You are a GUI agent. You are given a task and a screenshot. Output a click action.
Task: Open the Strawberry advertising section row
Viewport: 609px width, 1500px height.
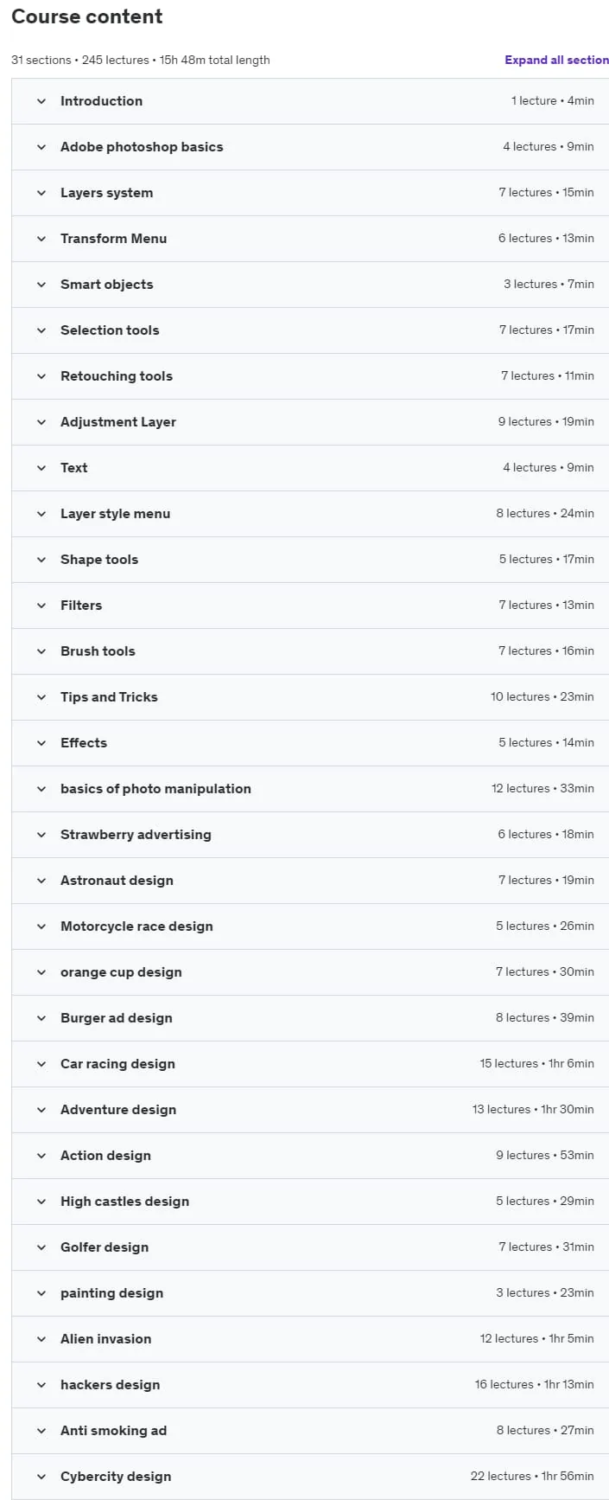310,835
